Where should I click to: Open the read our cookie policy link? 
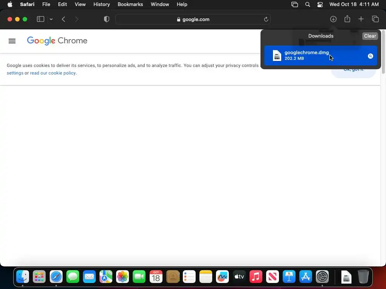53,73
